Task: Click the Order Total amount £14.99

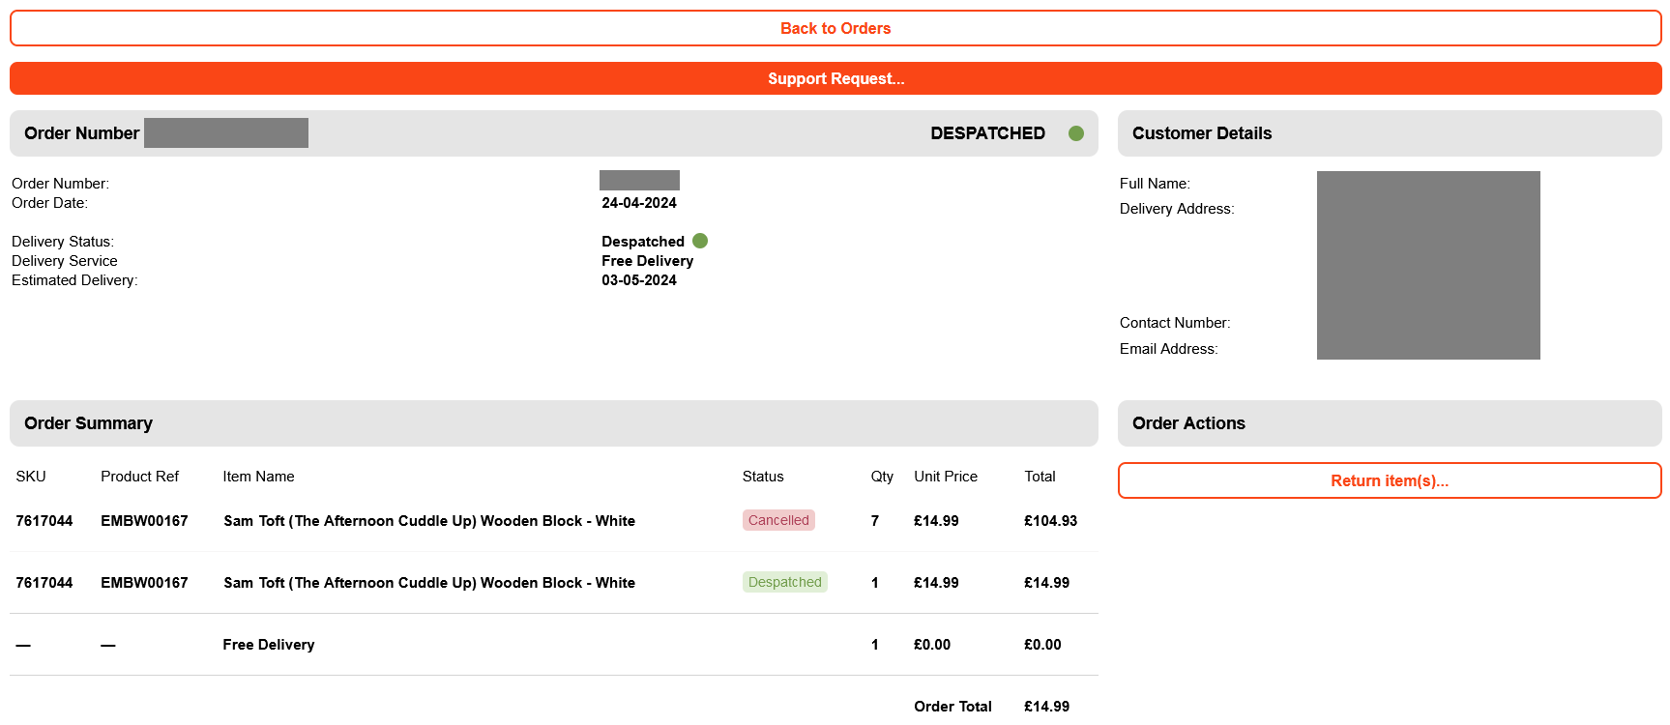Action: click(x=1046, y=707)
